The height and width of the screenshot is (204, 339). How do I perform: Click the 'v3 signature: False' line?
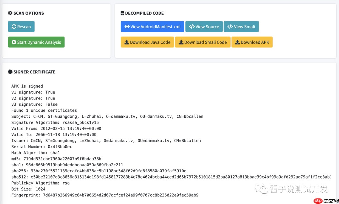[35, 105]
